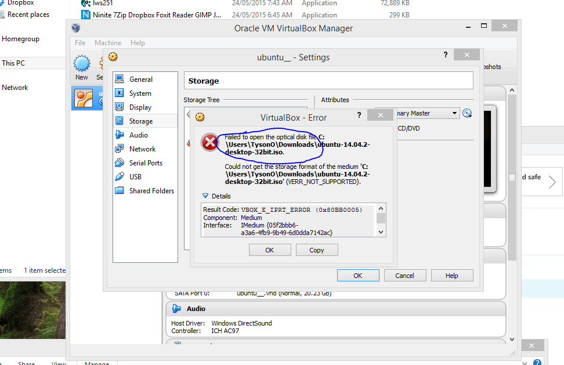The height and width of the screenshot is (365, 564).
Task: Select Shared Folders in settings sidebar
Action: pos(145,190)
